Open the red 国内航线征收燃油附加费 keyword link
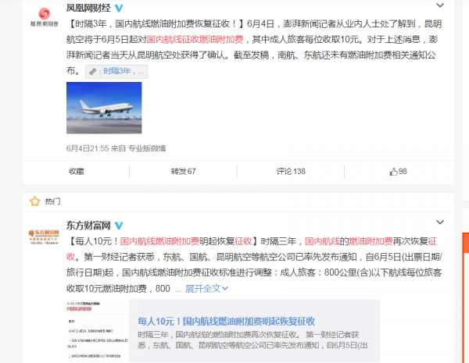 pyautogui.click(x=195, y=40)
